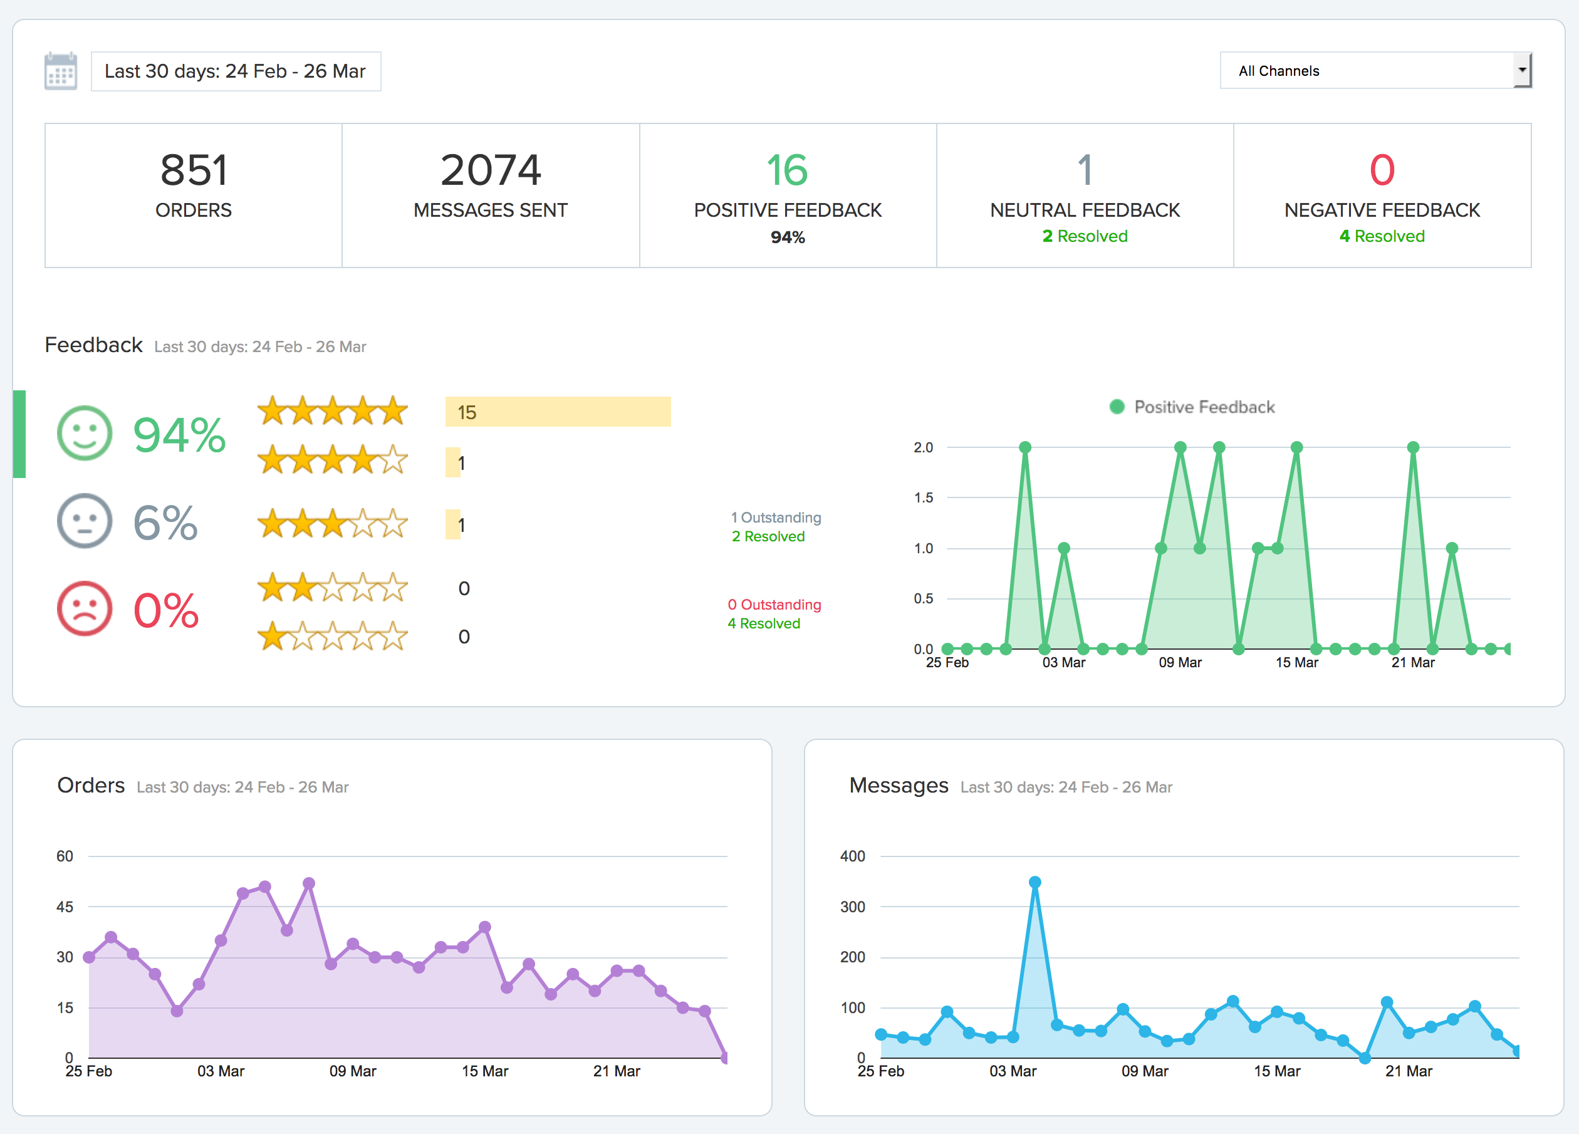This screenshot has height=1134, width=1579.
Task: Click 0 Outstanding negative feedback link
Action: pyautogui.click(x=774, y=604)
